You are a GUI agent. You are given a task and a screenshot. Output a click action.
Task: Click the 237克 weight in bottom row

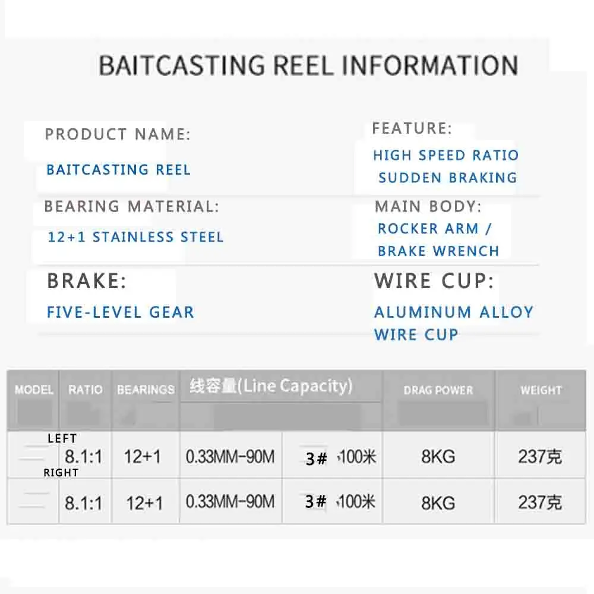click(540, 503)
